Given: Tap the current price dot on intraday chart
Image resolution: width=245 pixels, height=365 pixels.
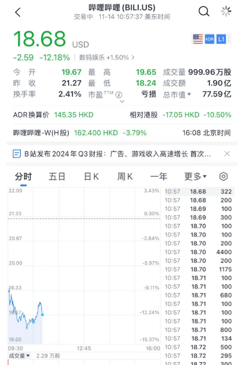Looking at the screenshot, I should tap(42, 315).
